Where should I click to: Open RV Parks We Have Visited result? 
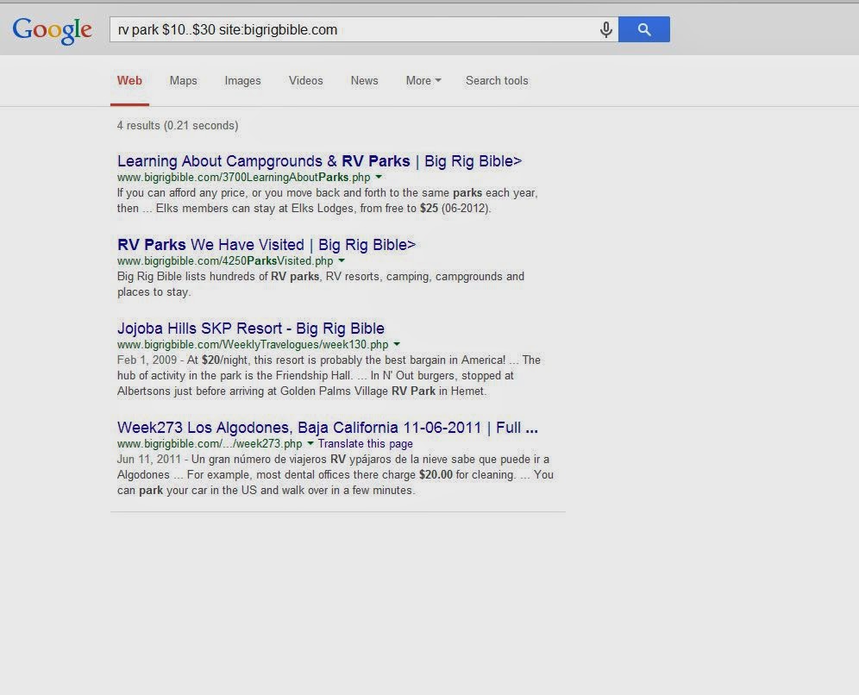[x=266, y=245]
